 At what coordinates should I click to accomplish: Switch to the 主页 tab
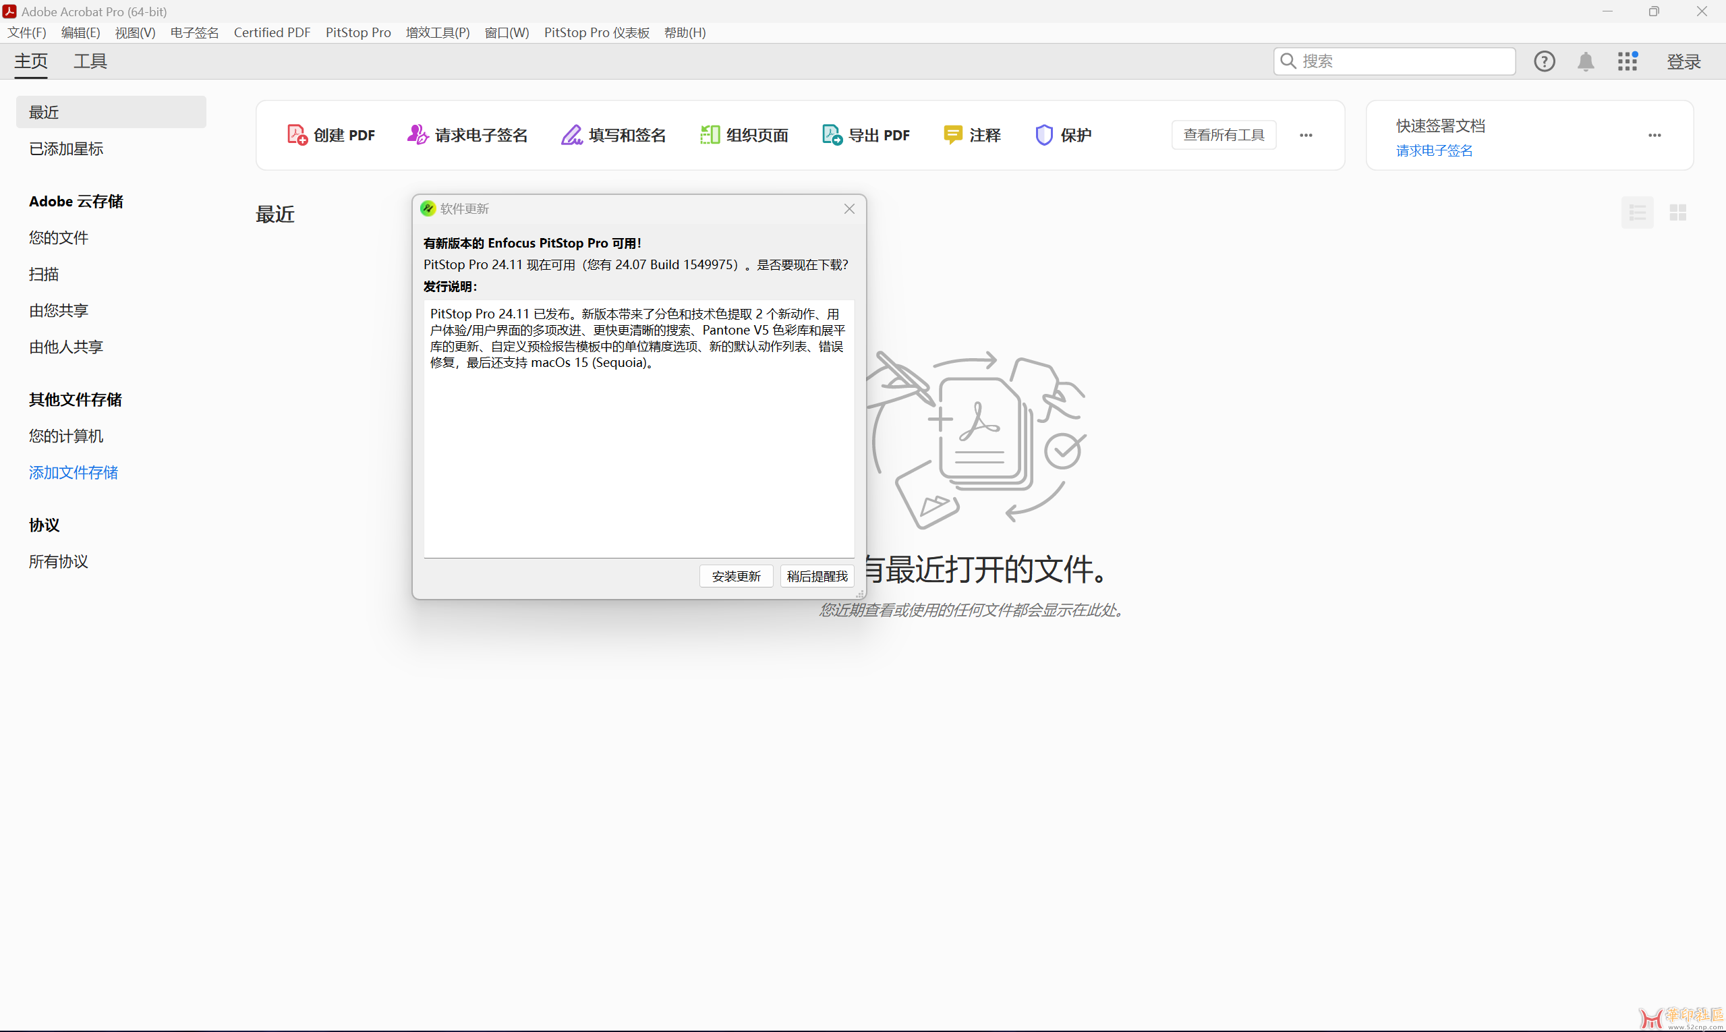[x=31, y=61]
